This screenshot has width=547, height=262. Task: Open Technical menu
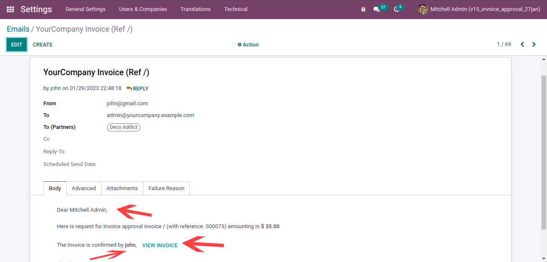(236, 9)
